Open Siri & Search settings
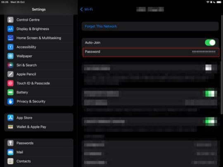 tap(39, 65)
